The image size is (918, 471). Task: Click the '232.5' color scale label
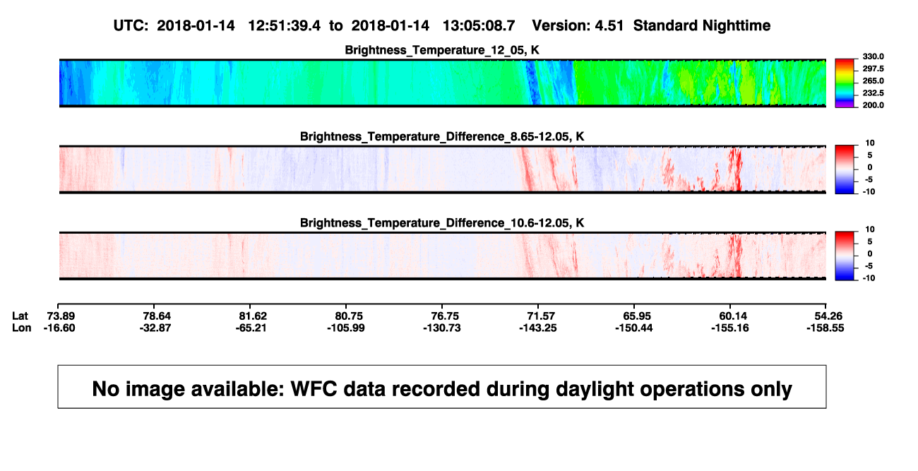872,93
